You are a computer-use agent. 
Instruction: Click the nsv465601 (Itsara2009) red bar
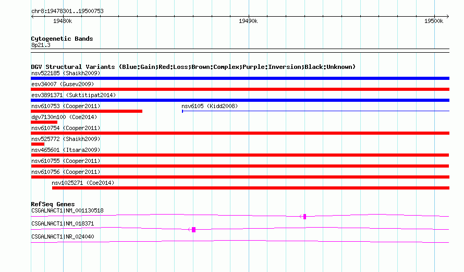(240, 155)
